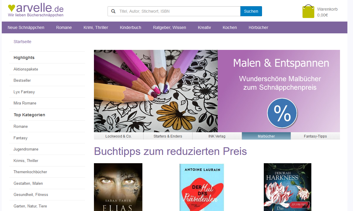Switch to the Lockwood & Co. banner tab
This screenshot has width=353, height=211.
(x=118, y=136)
